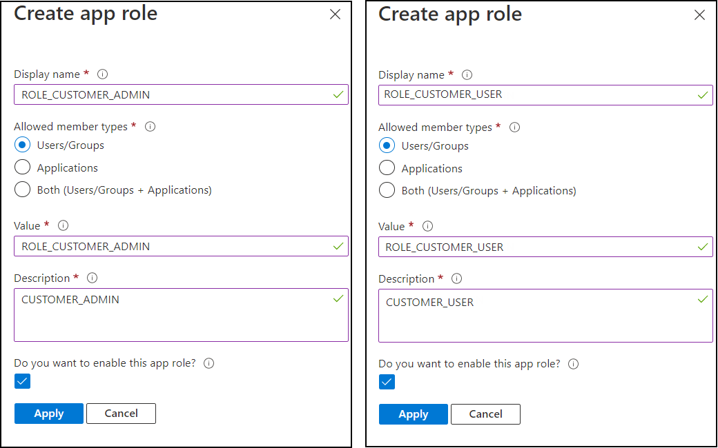The height and width of the screenshot is (448, 718).
Task: Click Description info icon in ROLE_CUSTOMER_ADMIN panel
Action: (x=92, y=278)
